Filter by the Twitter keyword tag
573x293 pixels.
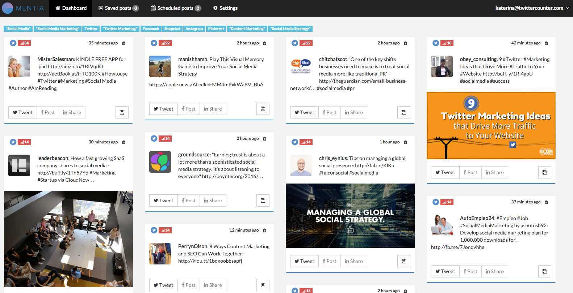coord(91,29)
